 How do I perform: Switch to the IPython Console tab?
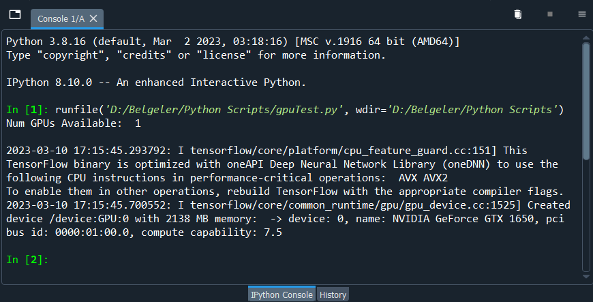click(282, 295)
